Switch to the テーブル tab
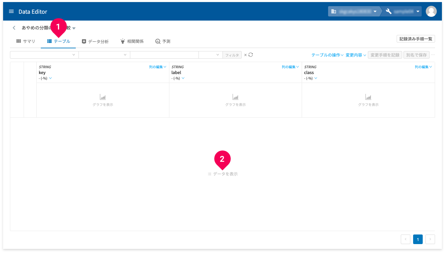Screen dimensions: 445x253 pos(59,41)
